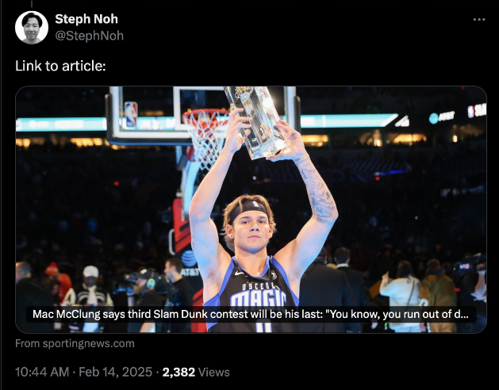The width and height of the screenshot is (499, 390).
Task: Click the 'Link to article:' tweet text
Action: [60, 66]
